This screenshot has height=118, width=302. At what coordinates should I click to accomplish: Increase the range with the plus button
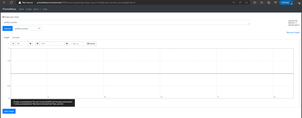point(30,44)
